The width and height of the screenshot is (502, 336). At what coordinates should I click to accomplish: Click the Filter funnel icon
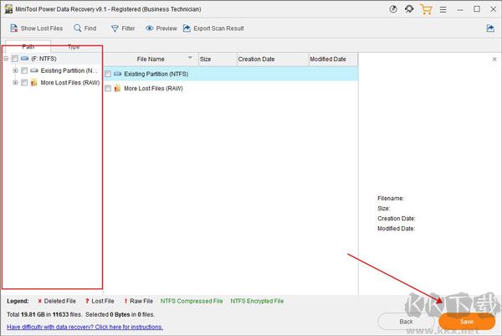(x=115, y=28)
